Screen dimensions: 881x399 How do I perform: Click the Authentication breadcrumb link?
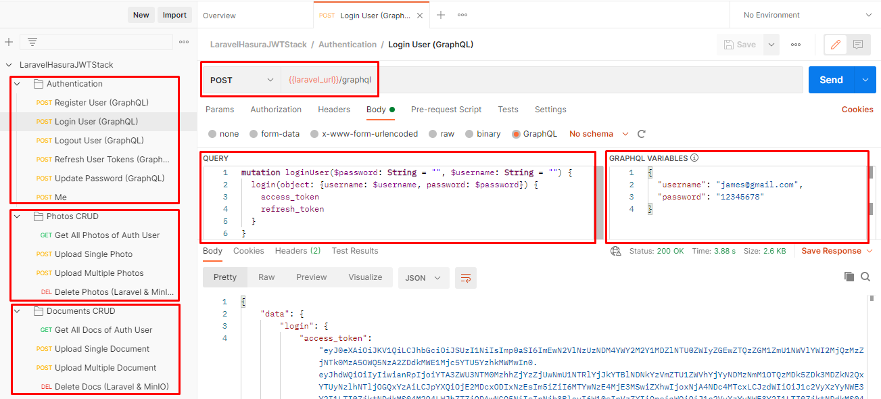point(348,45)
